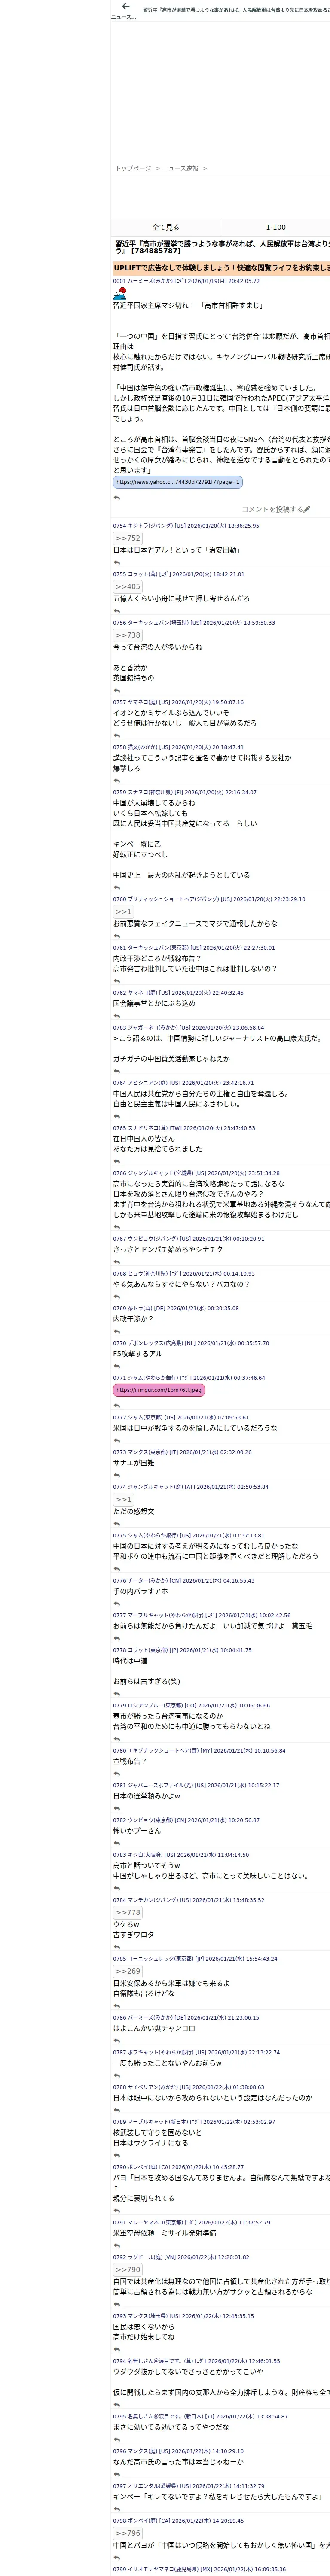Click poster name ジャングルキャット(宮城県) on post 0766
This screenshot has height=2576, width=330.
click(x=160, y=1173)
